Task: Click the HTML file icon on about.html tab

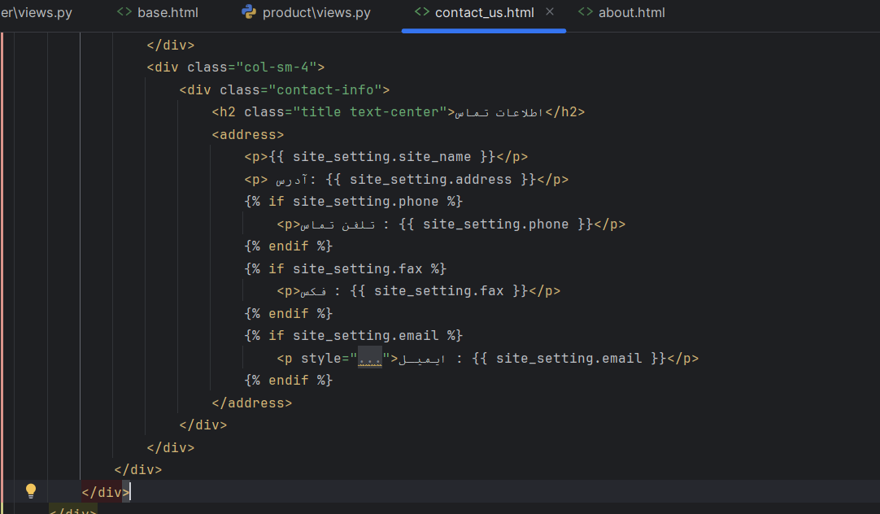Action: [586, 12]
